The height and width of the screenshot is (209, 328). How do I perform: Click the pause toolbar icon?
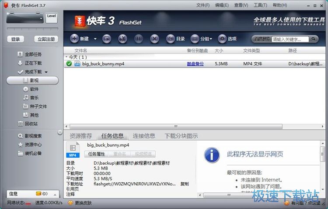tap(139, 39)
